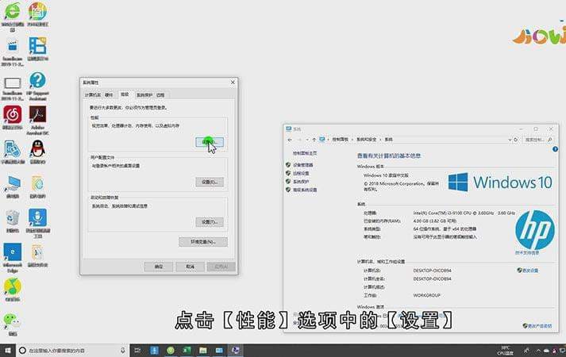Open 设备管理器 link in System window

coord(303,165)
